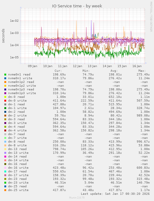Screen dimensions: 154x201
Task: Click the 'dm-13 read' legend label
Action: [x=17, y=149]
